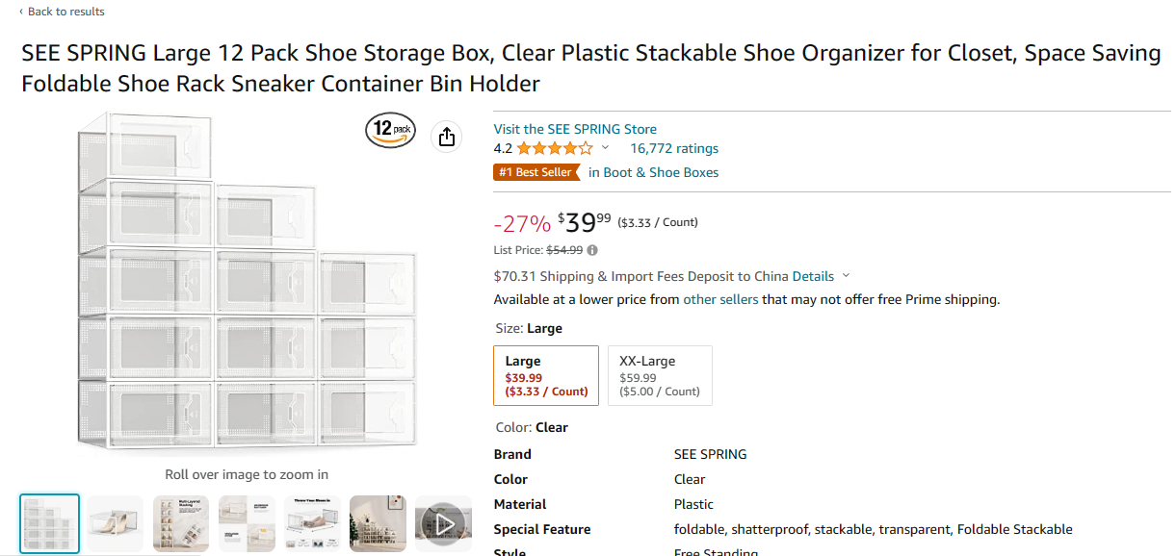Open the 16,772 ratings link
Viewport: 1176px width, 556px height.
pyautogui.click(x=674, y=148)
